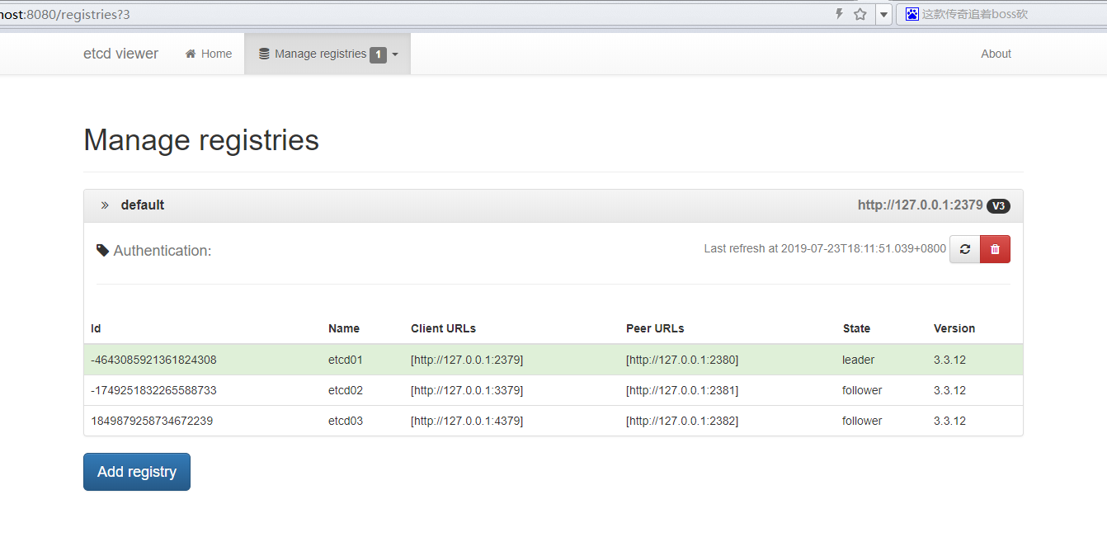This screenshot has width=1107, height=537.
Task: Click the follower state of etcd02
Action: [862, 390]
